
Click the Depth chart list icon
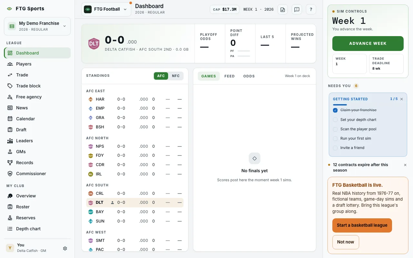coord(10,229)
